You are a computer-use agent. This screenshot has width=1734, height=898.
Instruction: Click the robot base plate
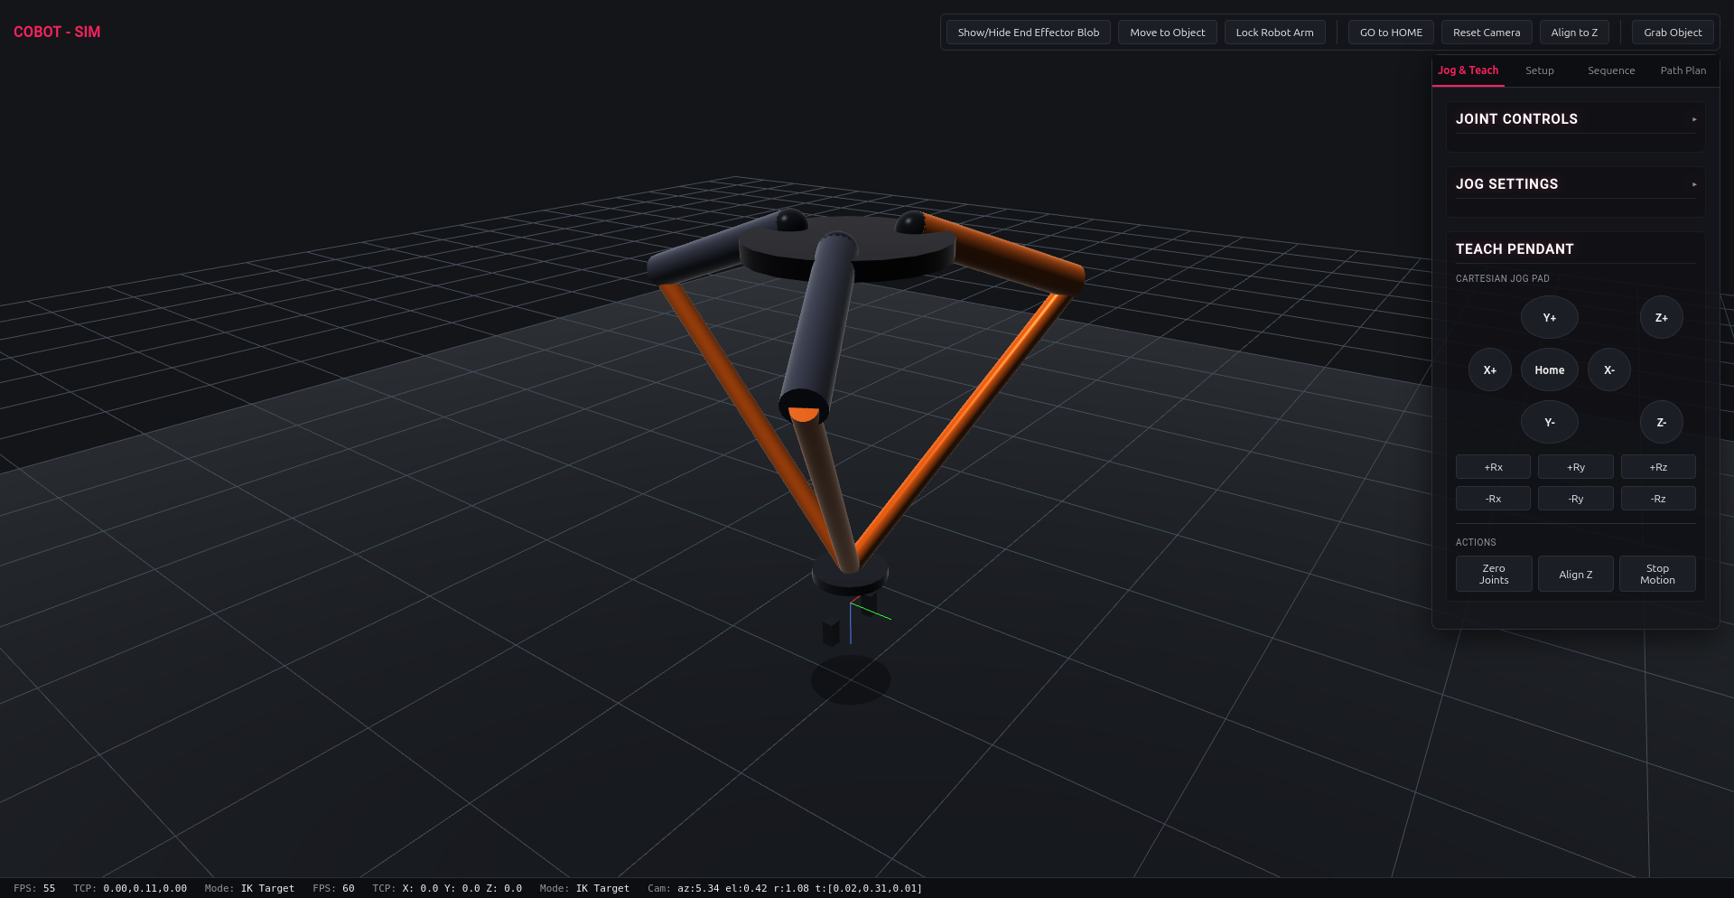847,248
